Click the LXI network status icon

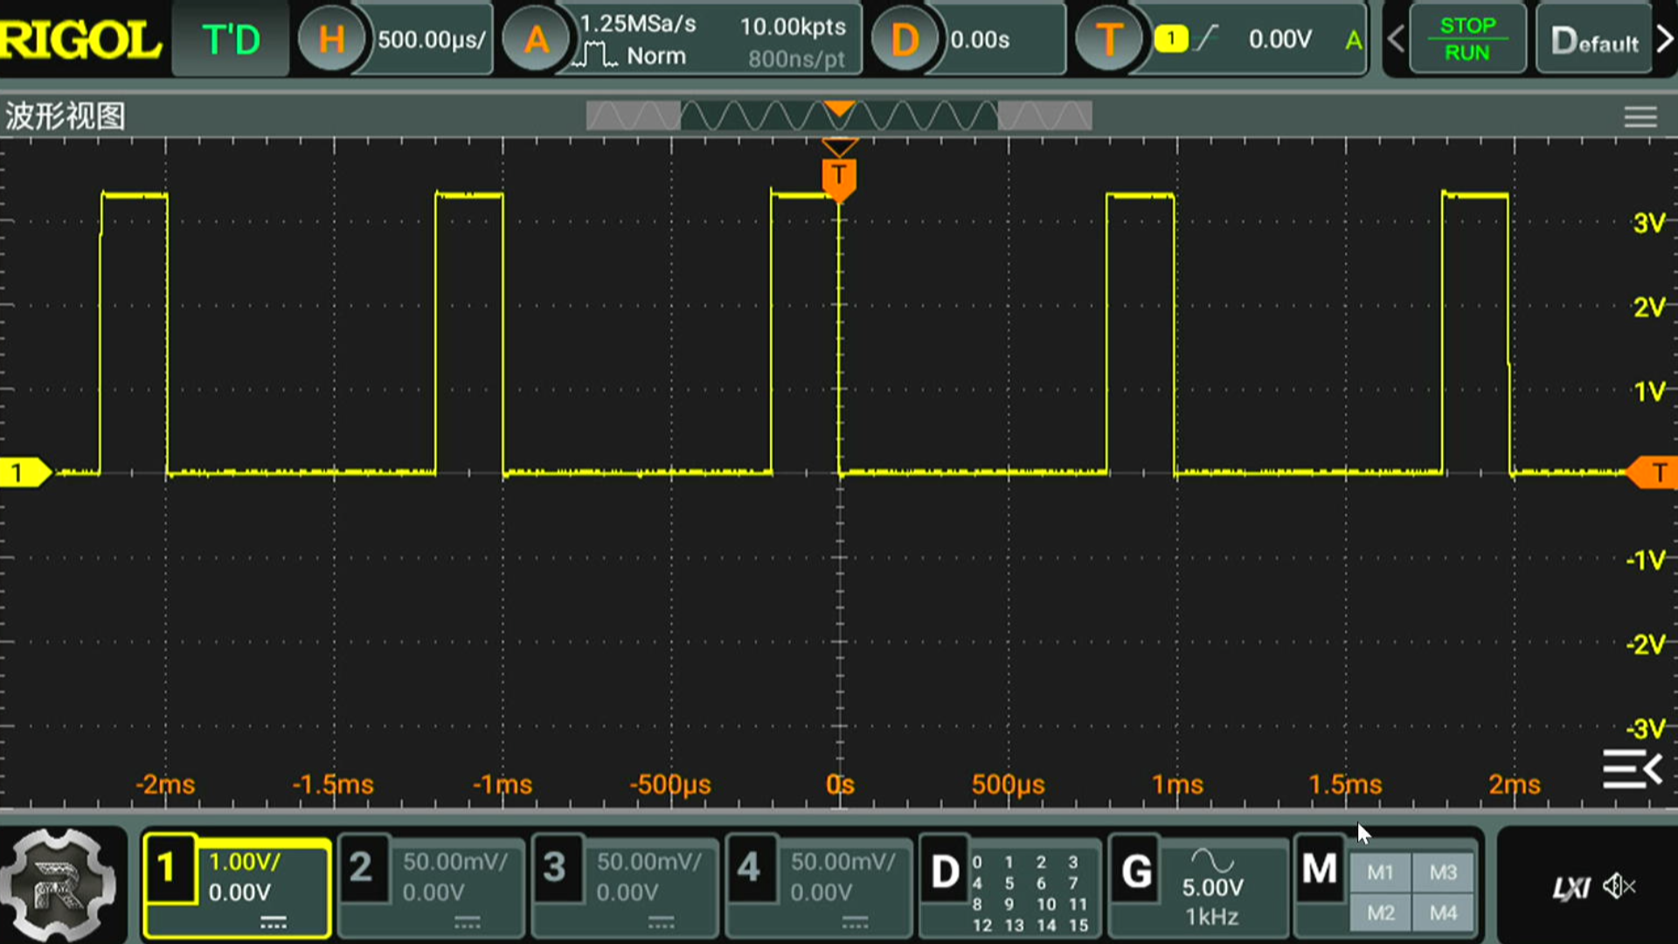[1571, 888]
